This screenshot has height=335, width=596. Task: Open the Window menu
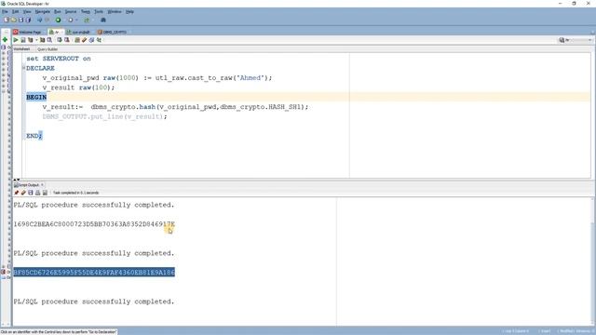point(115,12)
